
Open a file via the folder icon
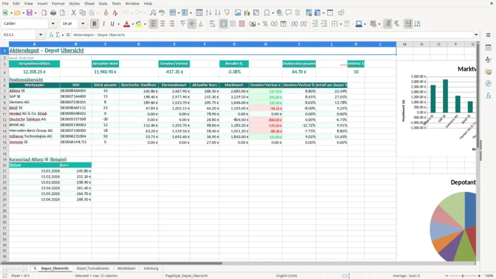click(17, 13)
